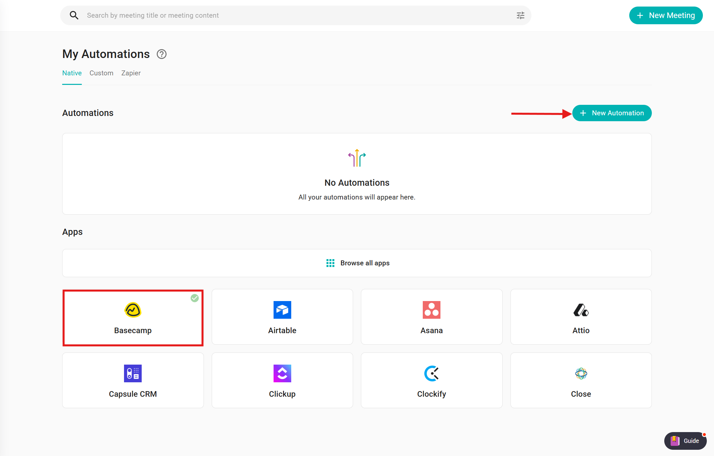Image resolution: width=714 pixels, height=456 pixels.
Task: Switch to the Zapier tab
Action: pos(131,73)
